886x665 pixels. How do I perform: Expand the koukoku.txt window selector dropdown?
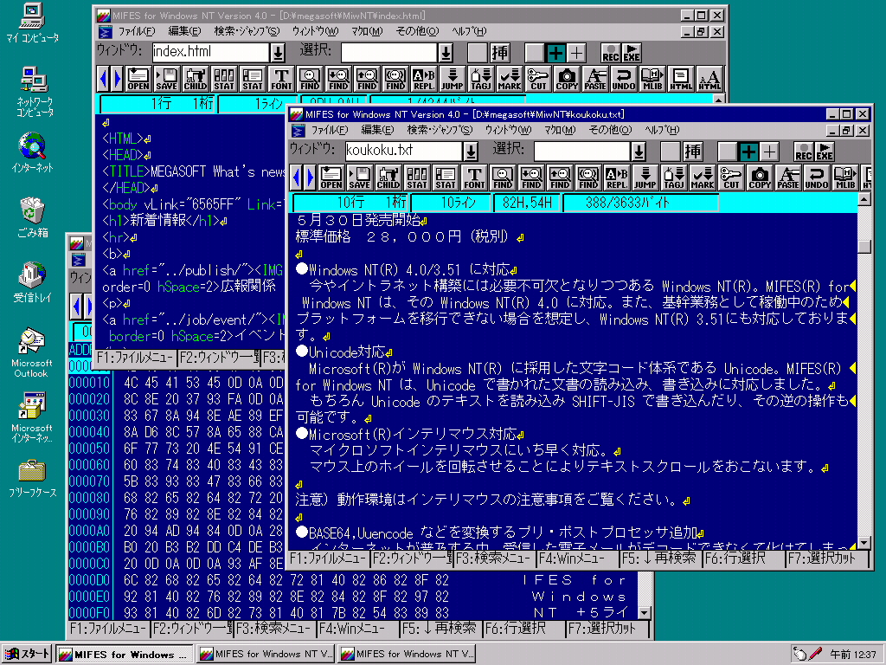471,151
